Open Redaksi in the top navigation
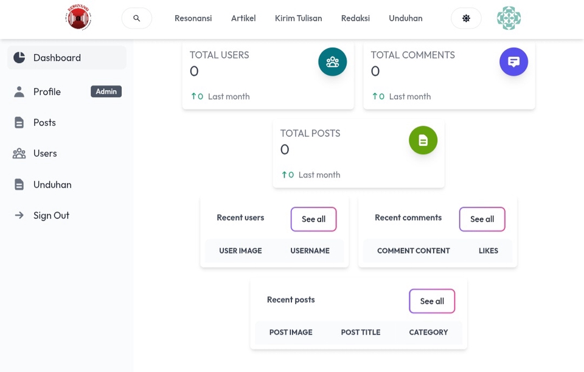The height and width of the screenshot is (372, 584). (355, 18)
